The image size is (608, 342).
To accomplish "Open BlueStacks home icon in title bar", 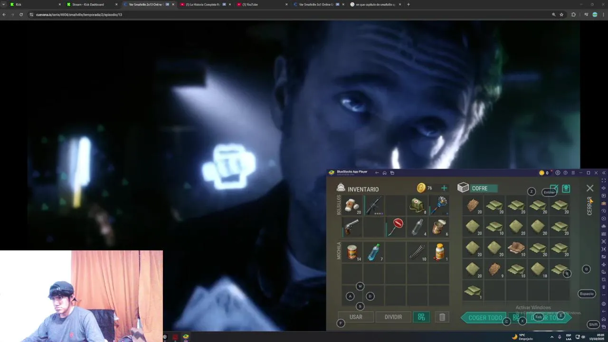I will [x=384, y=173].
